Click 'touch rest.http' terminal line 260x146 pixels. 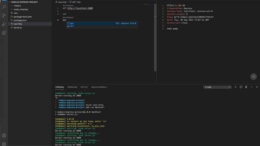94,105
